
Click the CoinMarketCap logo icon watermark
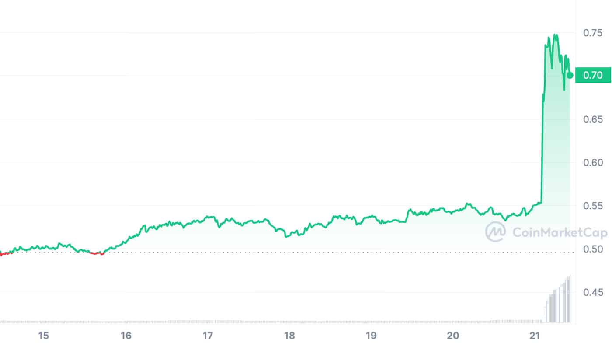496,232
